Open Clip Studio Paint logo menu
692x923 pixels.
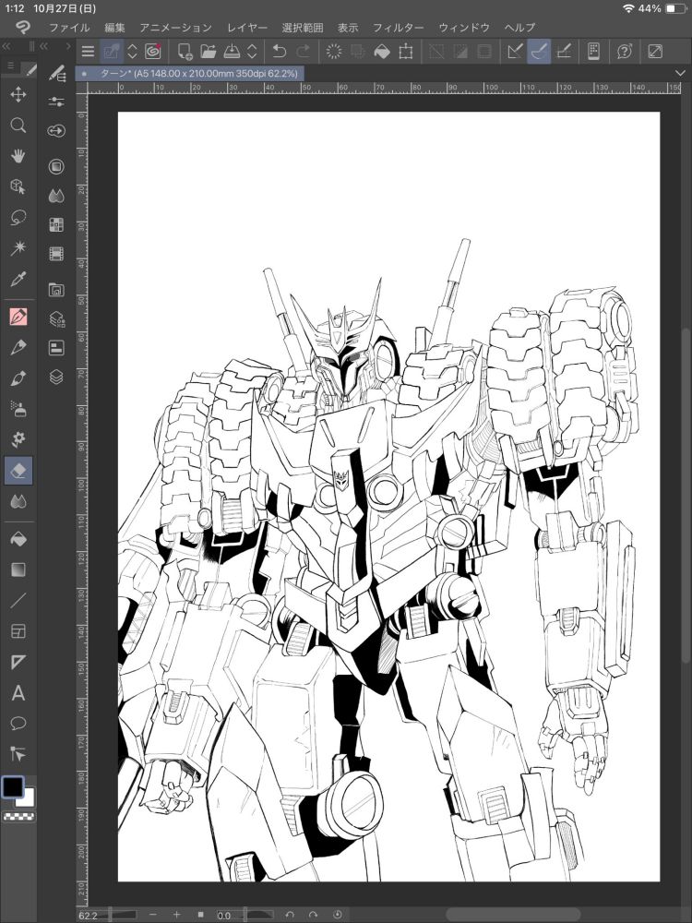[23, 27]
